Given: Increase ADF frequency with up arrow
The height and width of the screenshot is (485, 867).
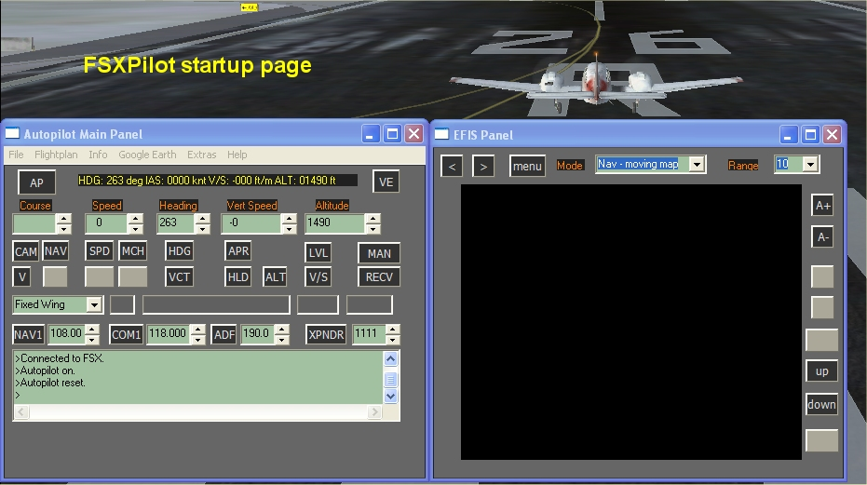Looking at the screenshot, I should tap(282, 330).
